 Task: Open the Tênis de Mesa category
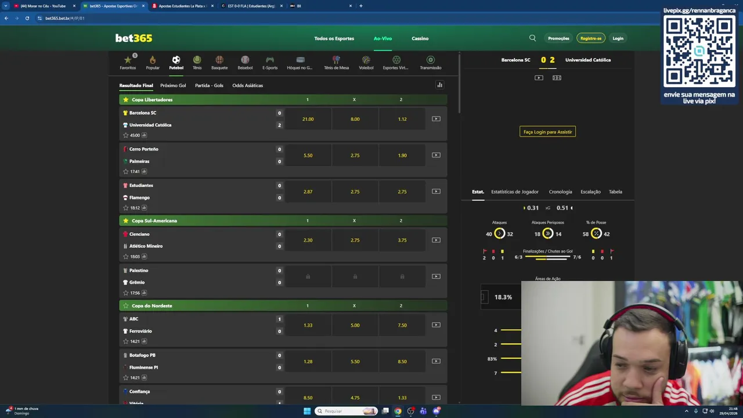click(x=336, y=63)
